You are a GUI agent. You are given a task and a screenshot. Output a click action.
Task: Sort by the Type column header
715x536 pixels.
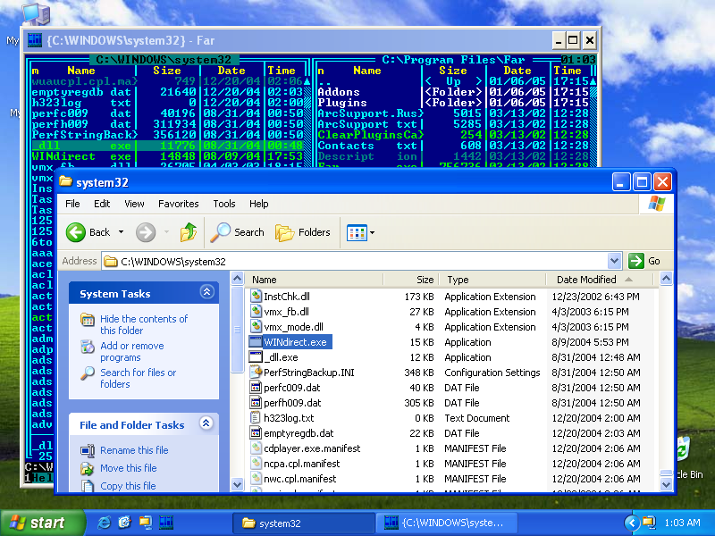point(492,280)
